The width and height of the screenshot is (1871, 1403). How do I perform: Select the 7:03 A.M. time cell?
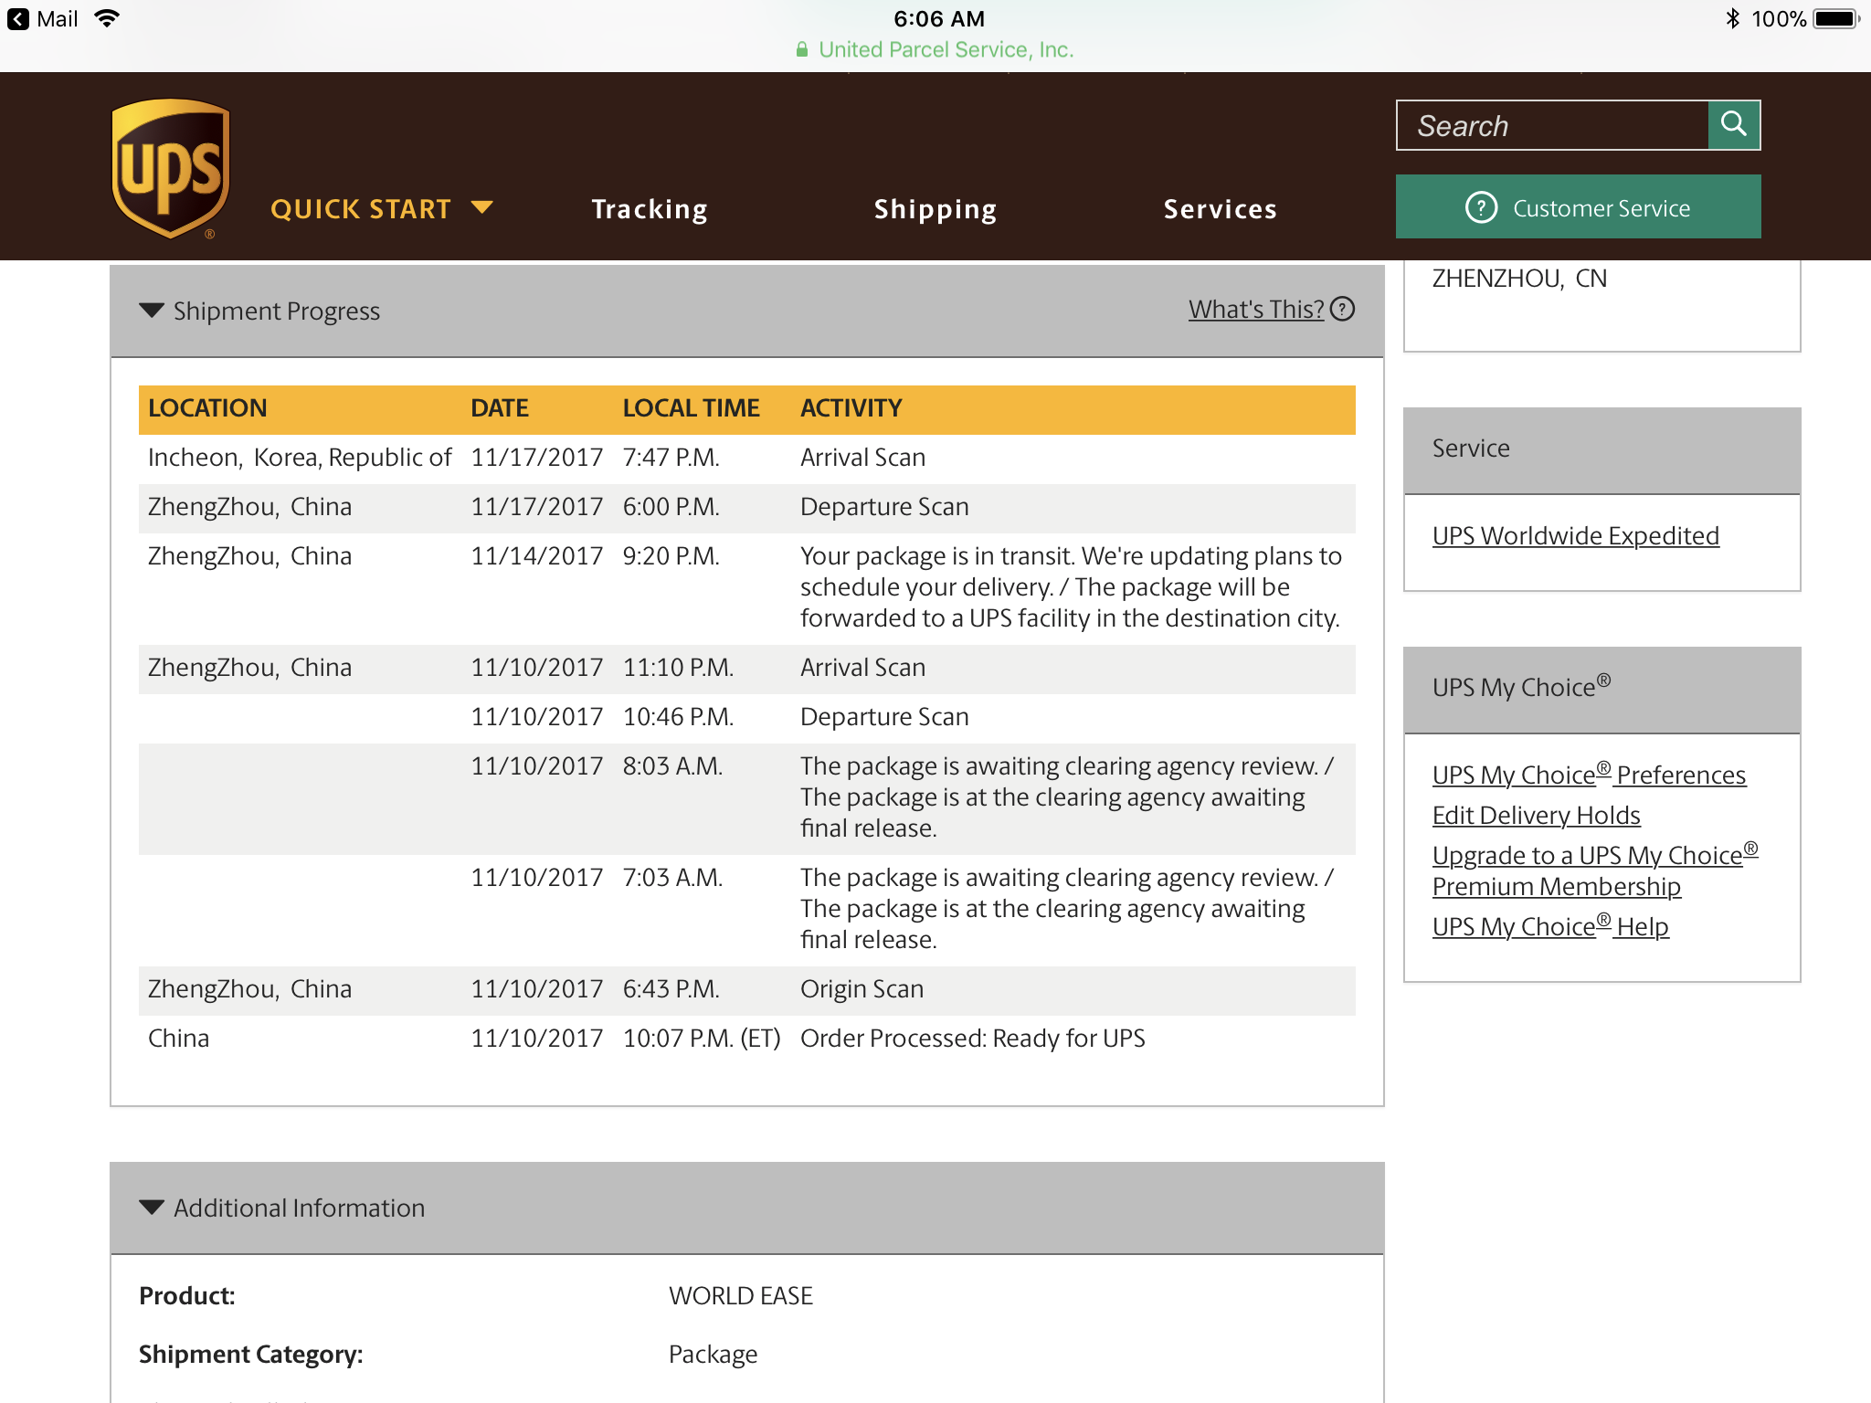672,878
